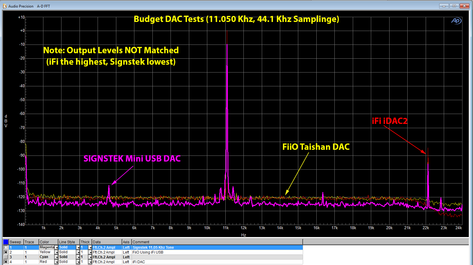Expand Line Style dropdown for sweep 4

pos(78,262)
